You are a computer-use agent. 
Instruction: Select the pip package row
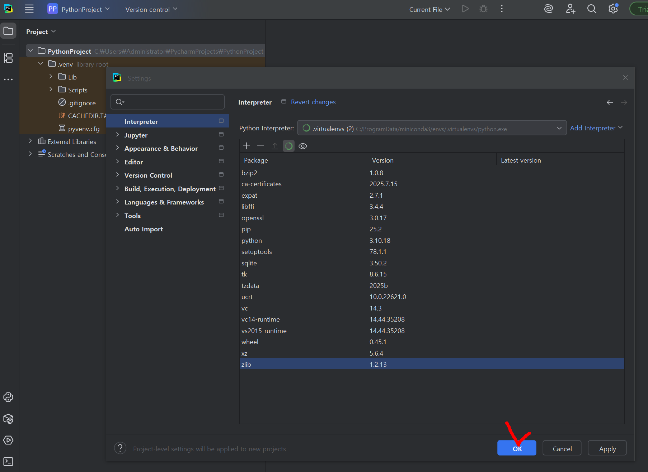click(x=432, y=229)
